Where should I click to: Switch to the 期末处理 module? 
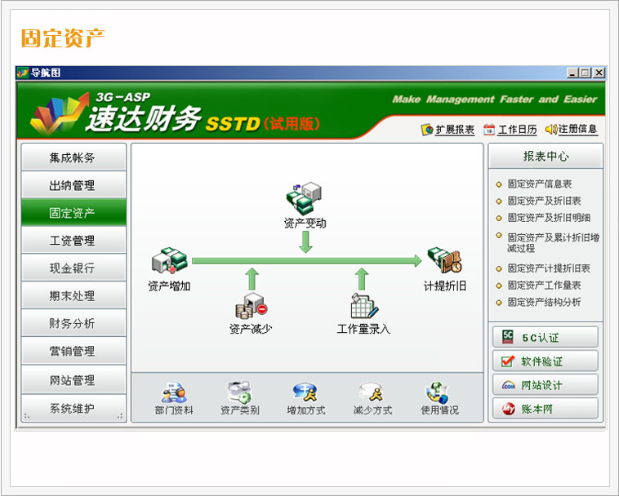[73, 295]
